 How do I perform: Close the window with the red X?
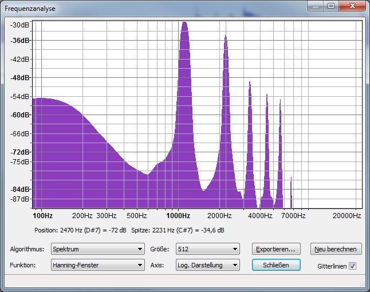point(352,6)
